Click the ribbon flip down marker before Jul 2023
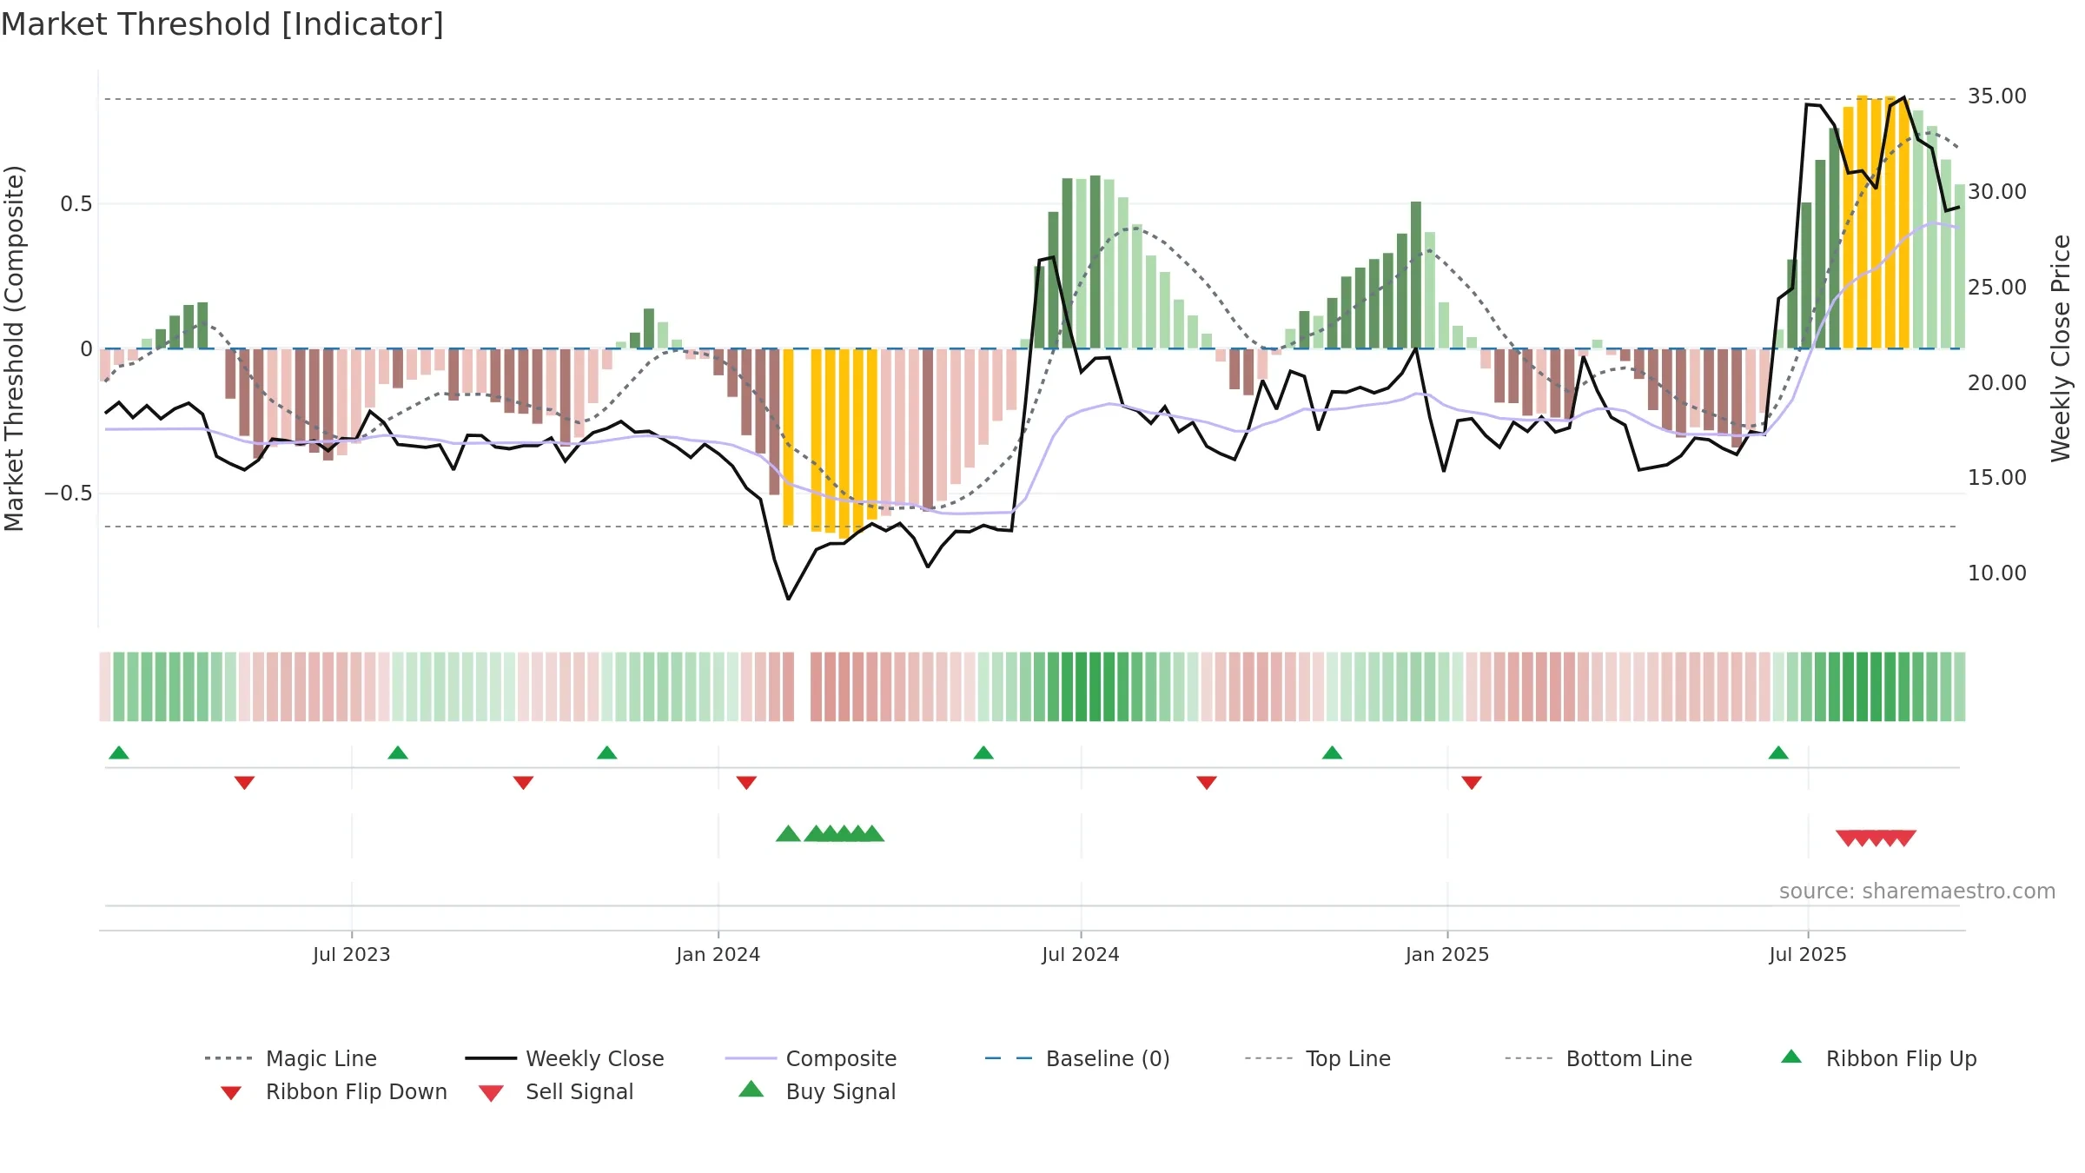 click(x=244, y=783)
